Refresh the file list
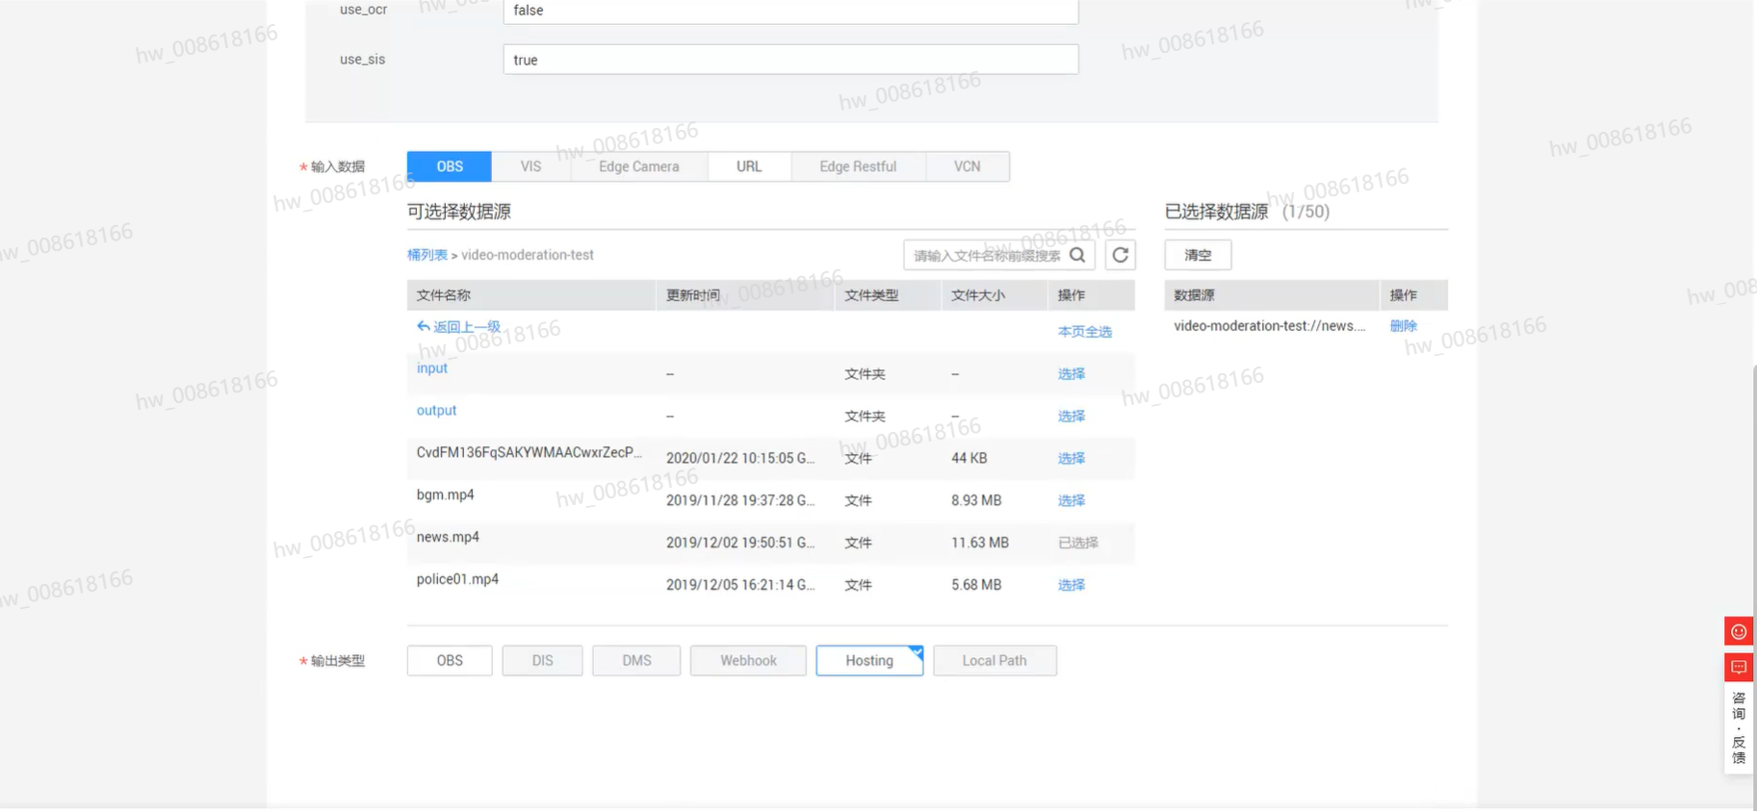The image size is (1757, 811). click(1121, 255)
